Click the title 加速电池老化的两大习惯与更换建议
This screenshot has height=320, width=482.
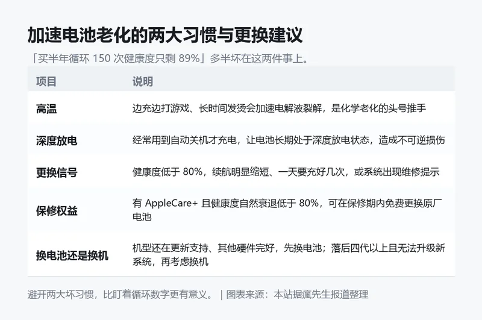[165, 35]
